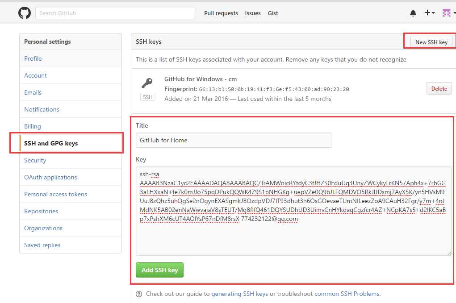Viewport: 456px width, 303px height.
Task: Click the Title field with GitHub for Home
Action: coord(234,140)
